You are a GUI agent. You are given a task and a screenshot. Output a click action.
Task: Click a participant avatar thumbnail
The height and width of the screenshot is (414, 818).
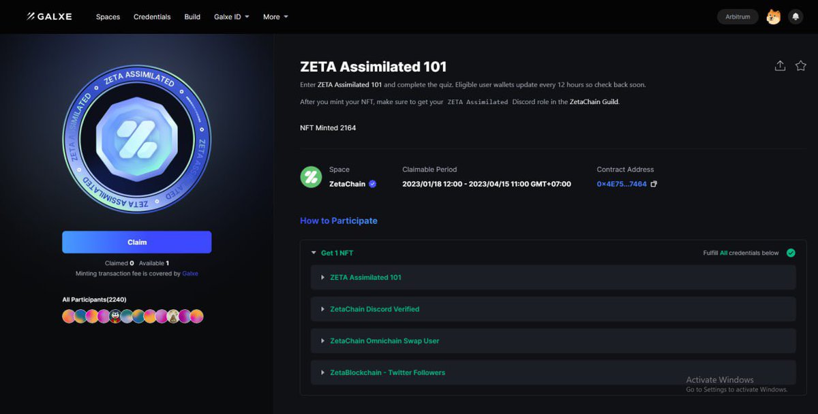(68, 316)
